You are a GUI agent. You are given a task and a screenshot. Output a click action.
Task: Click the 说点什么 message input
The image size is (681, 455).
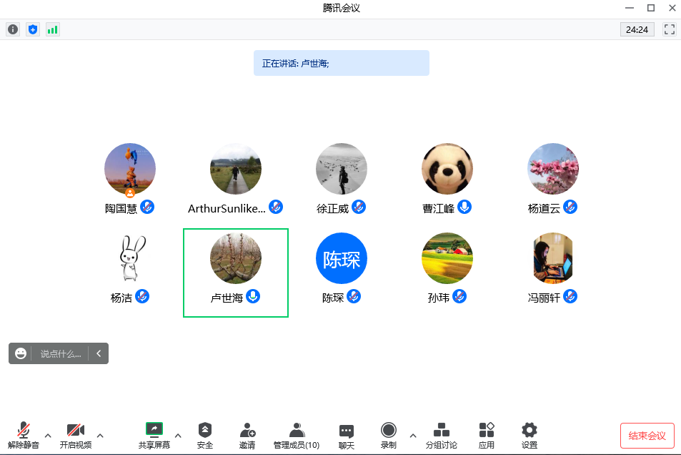pyautogui.click(x=61, y=353)
